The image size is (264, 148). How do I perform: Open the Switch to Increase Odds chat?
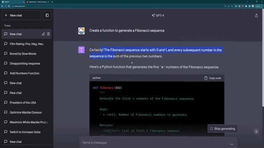pos(26,132)
